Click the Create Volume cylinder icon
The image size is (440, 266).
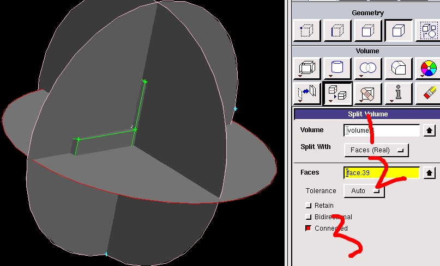[x=337, y=69]
